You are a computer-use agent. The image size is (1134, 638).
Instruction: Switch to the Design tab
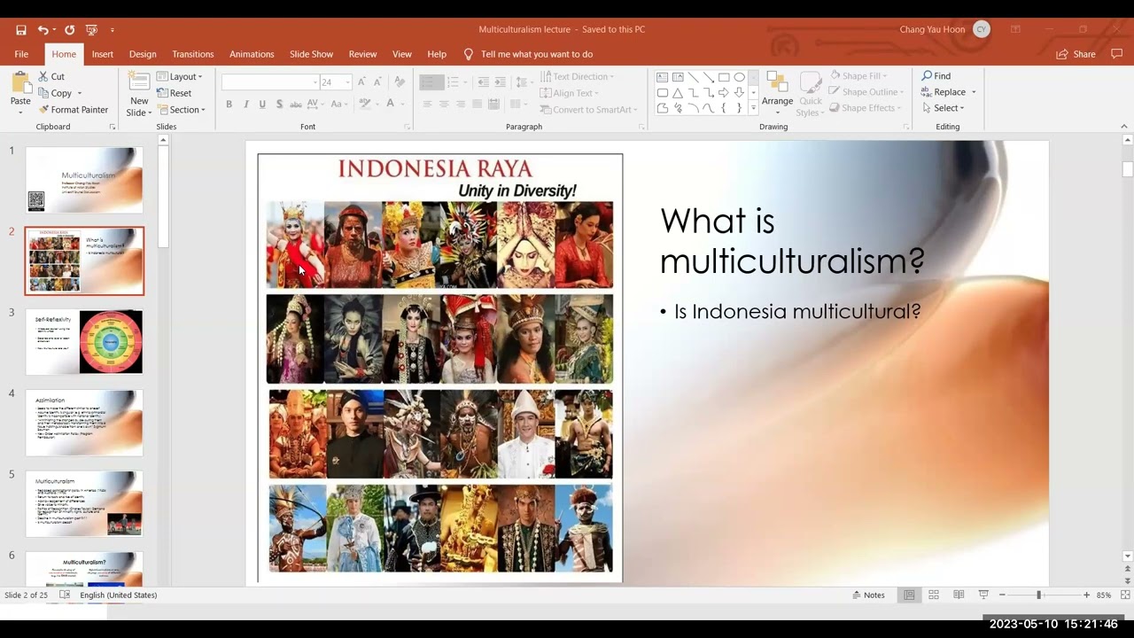coord(143,54)
